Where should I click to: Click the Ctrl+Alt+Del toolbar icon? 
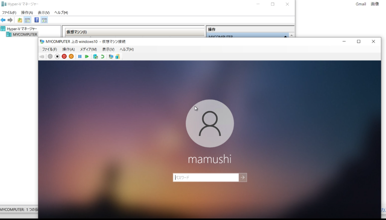point(42,56)
